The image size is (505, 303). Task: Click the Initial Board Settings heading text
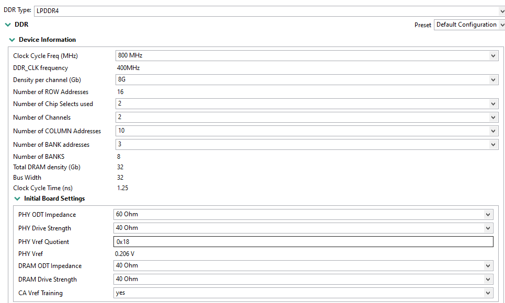tap(54, 199)
